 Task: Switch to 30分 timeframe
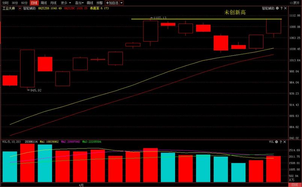(15, 3)
